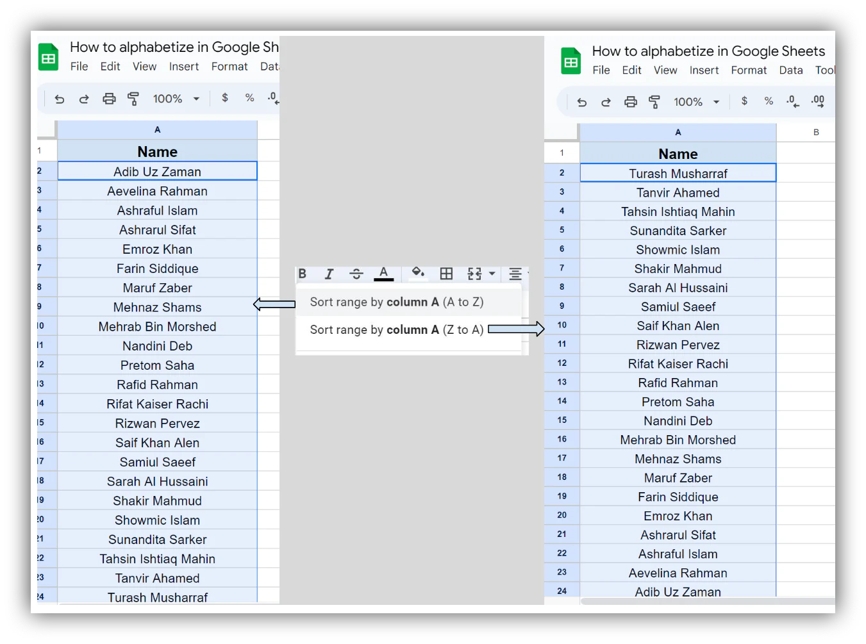Viewport: 866px width, 644px height.
Task: Click Google Sheets logo in right window
Action: point(570,61)
